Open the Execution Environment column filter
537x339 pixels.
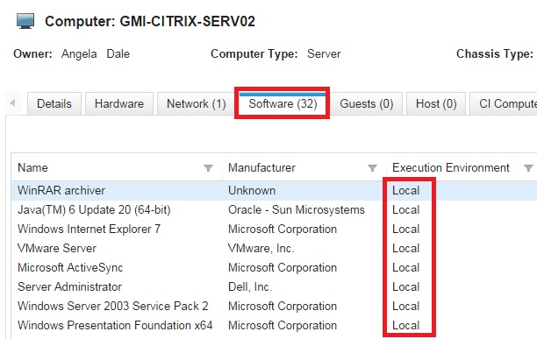tap(528, 168)
